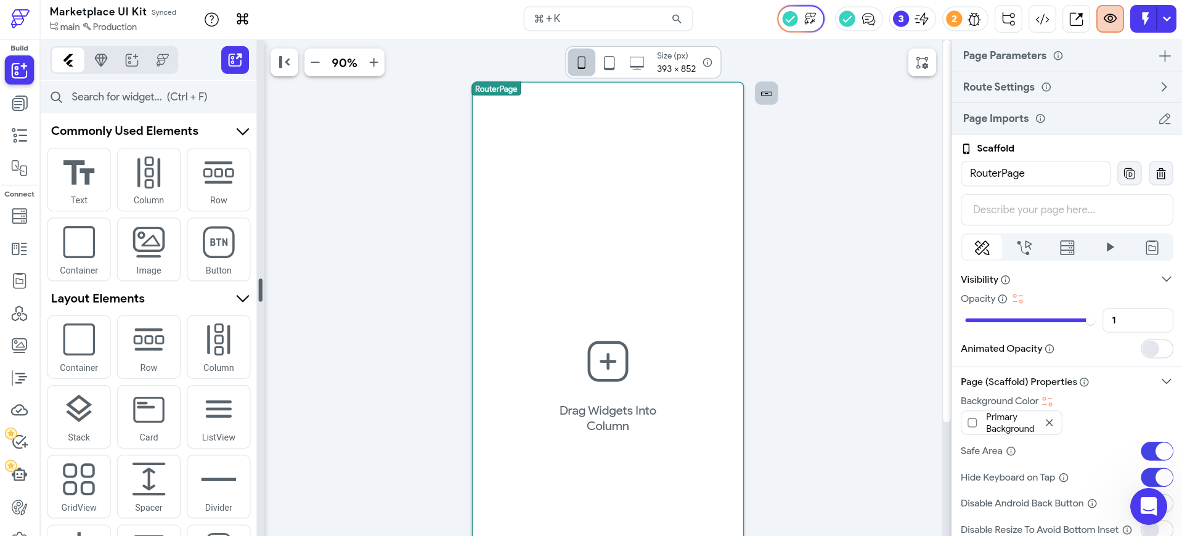Image resolution: width=1182 pixels, height=536 pixels.
Task: Open the project issues bug icon
Action: click(x=974, y=19)
